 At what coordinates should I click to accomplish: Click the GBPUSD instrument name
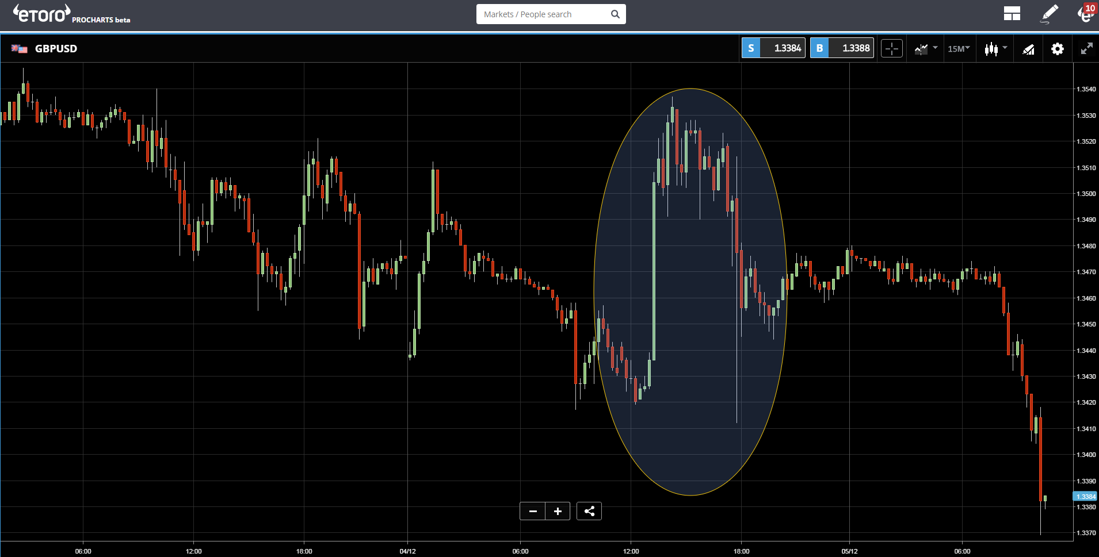click(56, 49)
